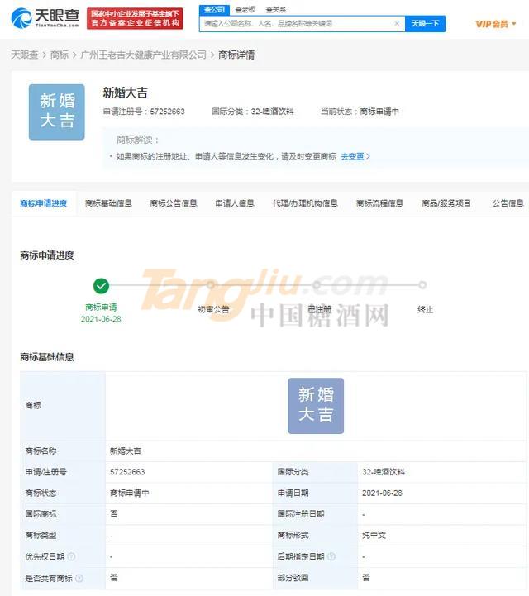Switch to the 商标申请进度 tab
This screenshot has height=596, width=529.
[x=44, y=203]
